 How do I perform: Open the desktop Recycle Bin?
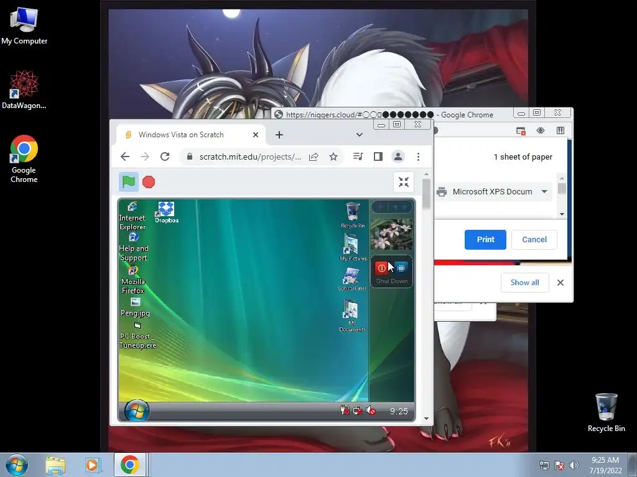pyautogui.click(x=606, y=413)
